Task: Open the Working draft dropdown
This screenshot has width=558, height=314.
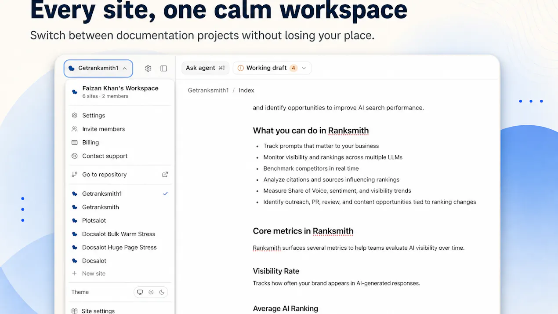Action: coord(272,68)
